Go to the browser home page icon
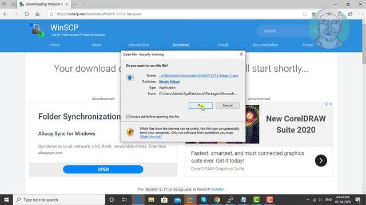Screen dimensions: 366x205 coord(38,14)
